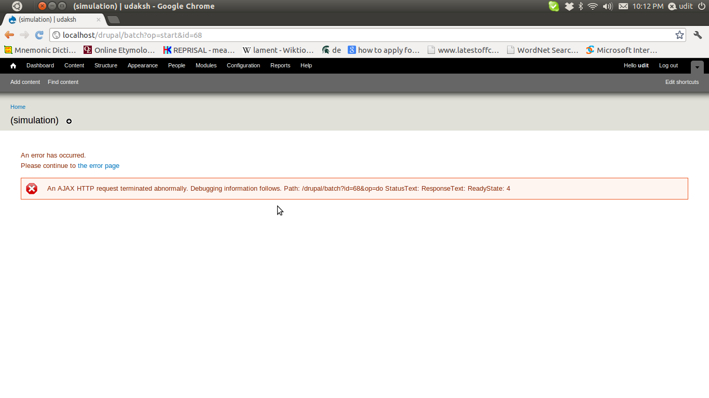Open Skype from the system tray
Screen dimensions: 709x398
553,6
